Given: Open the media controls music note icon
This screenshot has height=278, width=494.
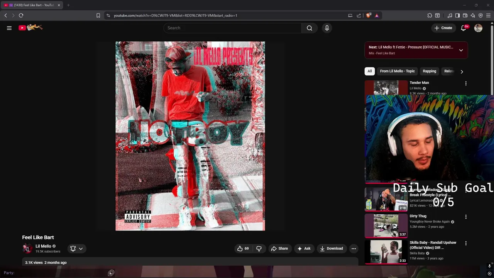Looking at the screenshot, I should 450,15.
